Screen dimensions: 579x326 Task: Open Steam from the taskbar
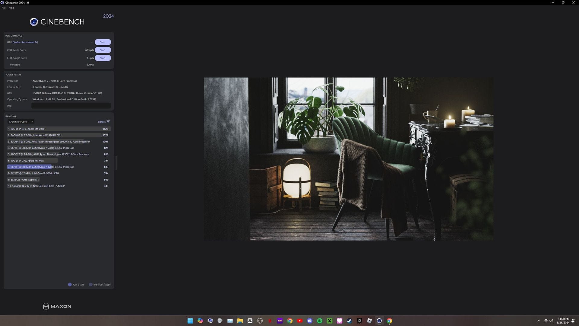point(350,321)
